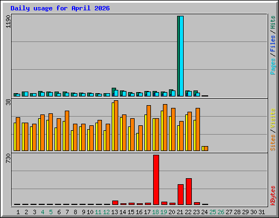Click the orange visits bar for day 17

point(149,128)
